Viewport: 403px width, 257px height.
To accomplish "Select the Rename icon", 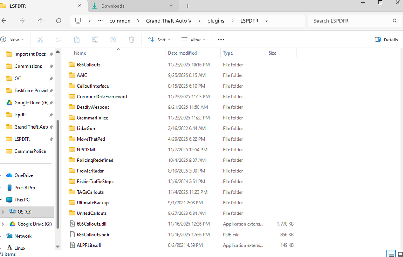I will pos(95,39).
